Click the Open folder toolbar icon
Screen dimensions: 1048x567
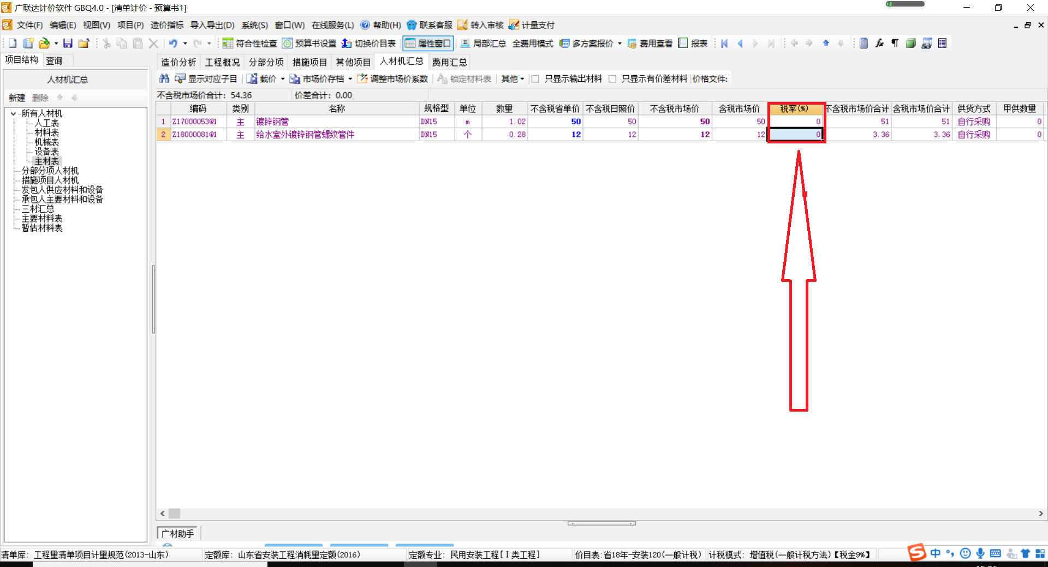(x=44, y=44)
